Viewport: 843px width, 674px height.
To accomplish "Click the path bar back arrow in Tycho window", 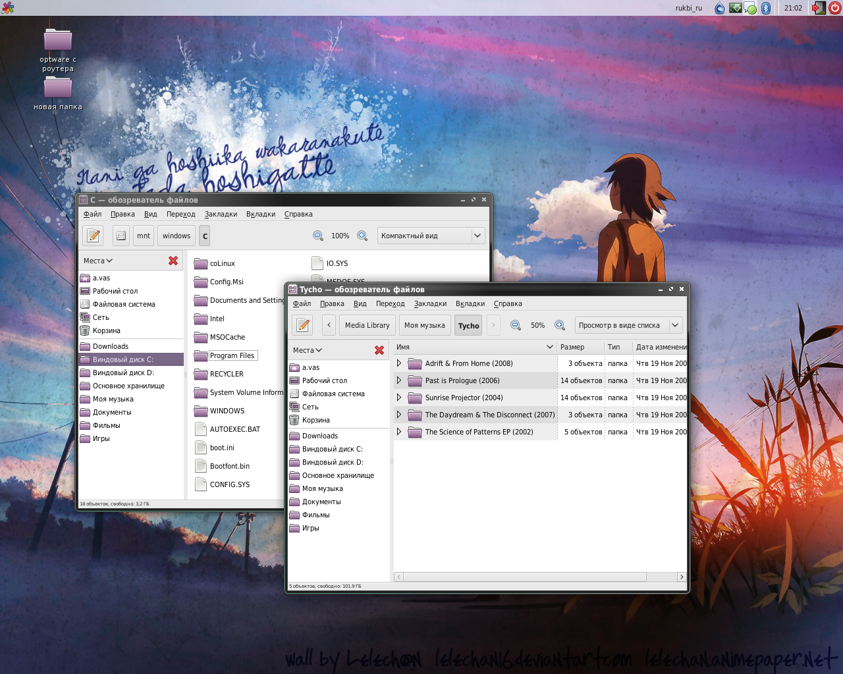I will pos(329,325).
